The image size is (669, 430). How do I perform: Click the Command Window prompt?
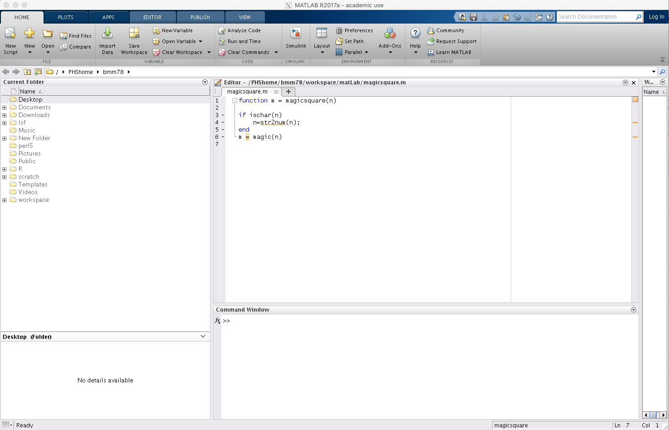click(x=226, y=321)
